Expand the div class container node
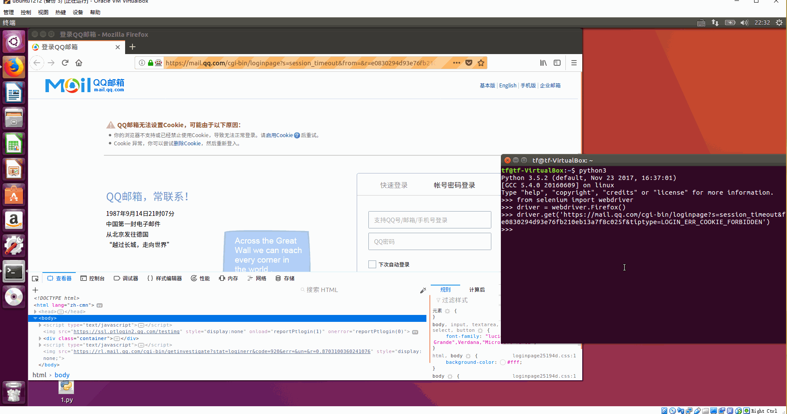 tap(40, 338)
